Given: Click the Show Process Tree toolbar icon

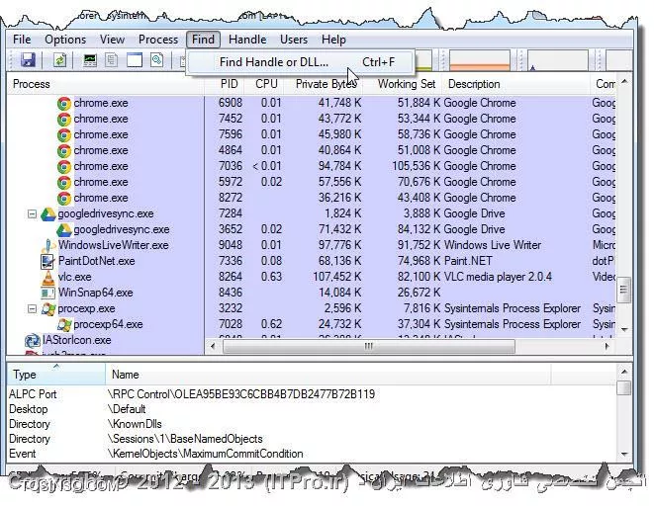Looking at the screenshot, I should (x=112, y=60).
